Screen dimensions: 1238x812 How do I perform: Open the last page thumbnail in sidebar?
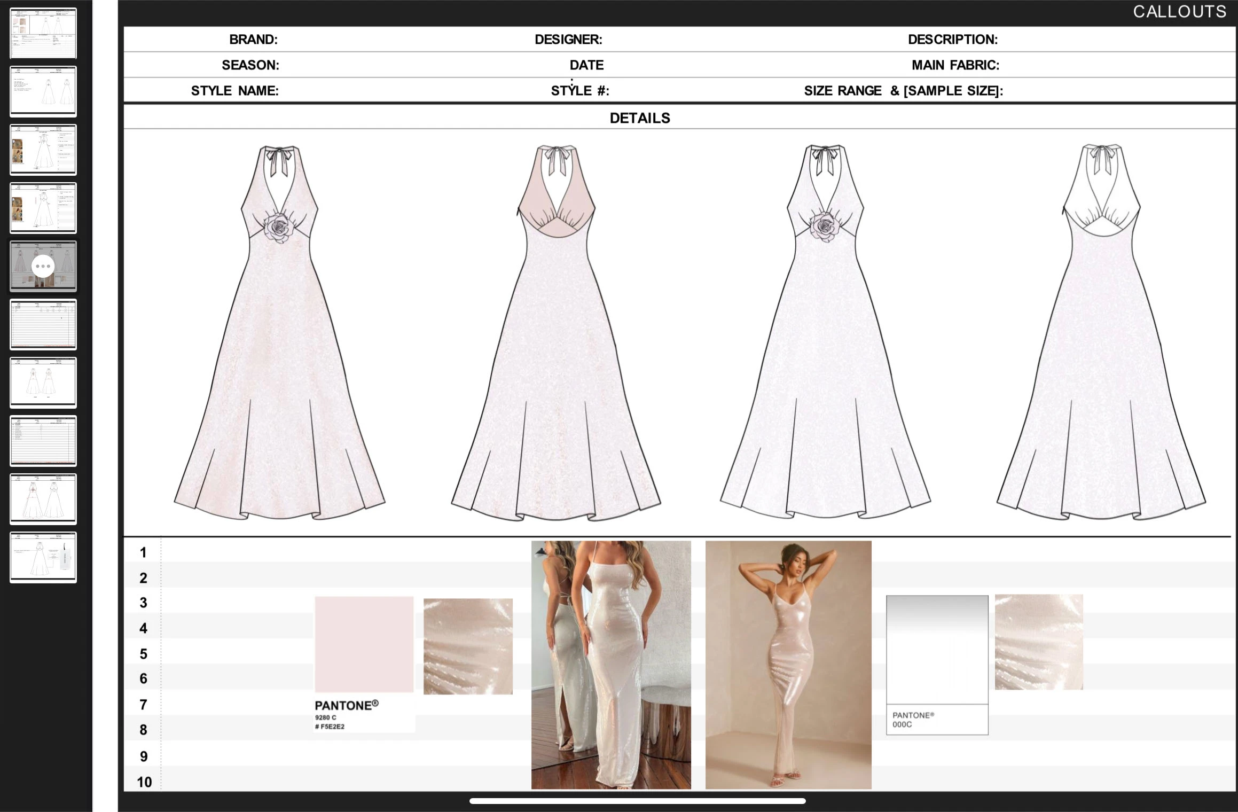[x=43, y=557]
